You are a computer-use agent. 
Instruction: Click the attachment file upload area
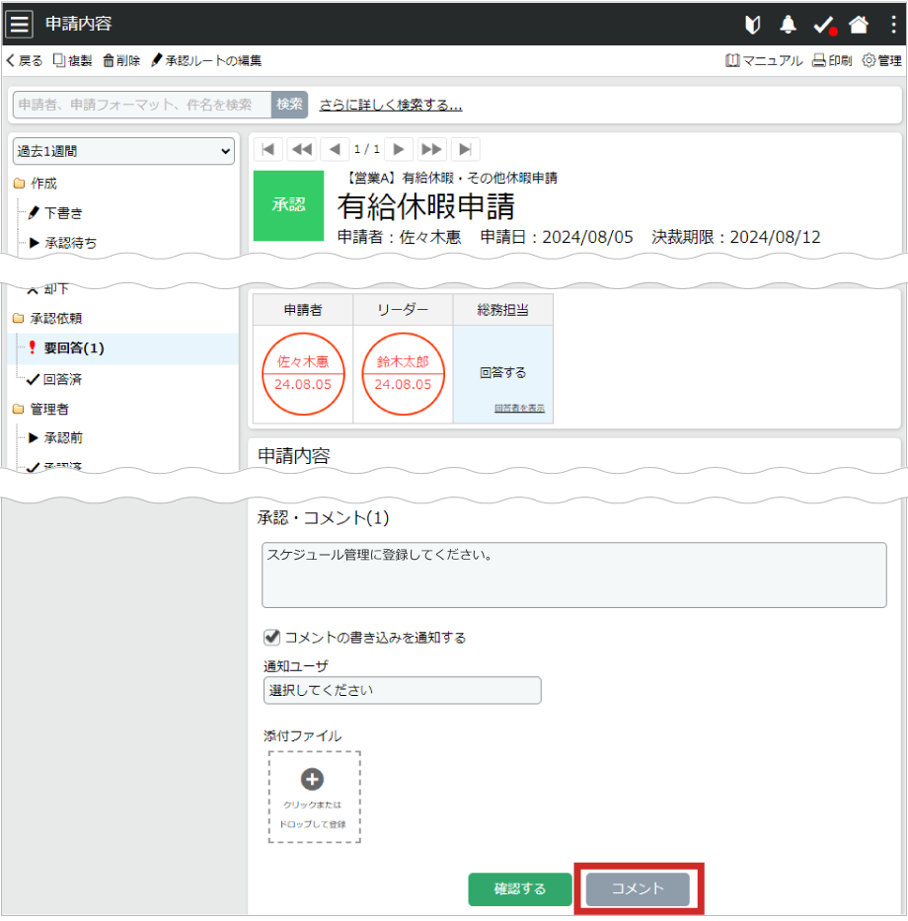click(x=314, y=797)
